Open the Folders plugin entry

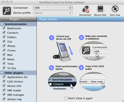12,37
